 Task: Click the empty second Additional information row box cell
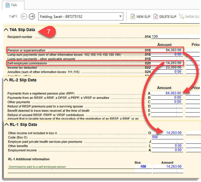coord(143,171)
